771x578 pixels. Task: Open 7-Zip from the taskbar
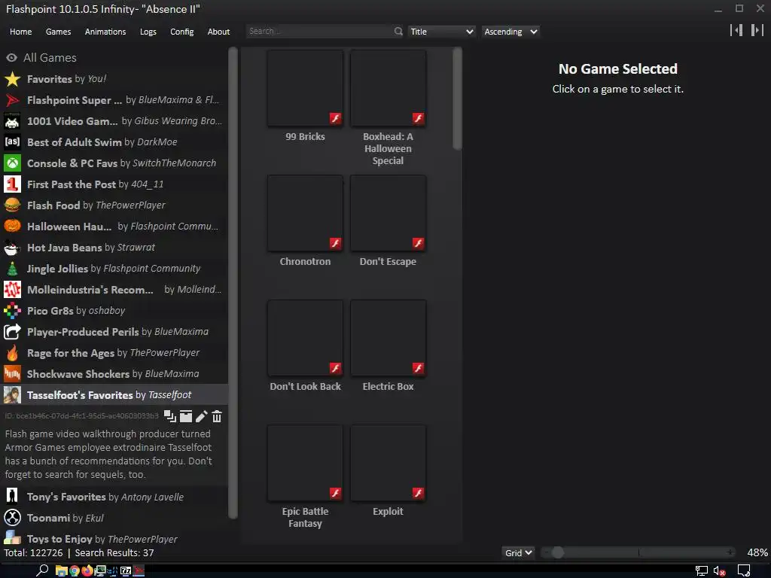coord(126,570)
